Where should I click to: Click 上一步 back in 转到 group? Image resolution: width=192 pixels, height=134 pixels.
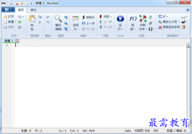(89, 23)
